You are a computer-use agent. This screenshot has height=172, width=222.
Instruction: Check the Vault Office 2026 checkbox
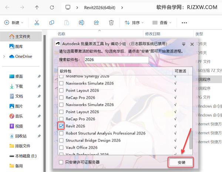point(61,148)
